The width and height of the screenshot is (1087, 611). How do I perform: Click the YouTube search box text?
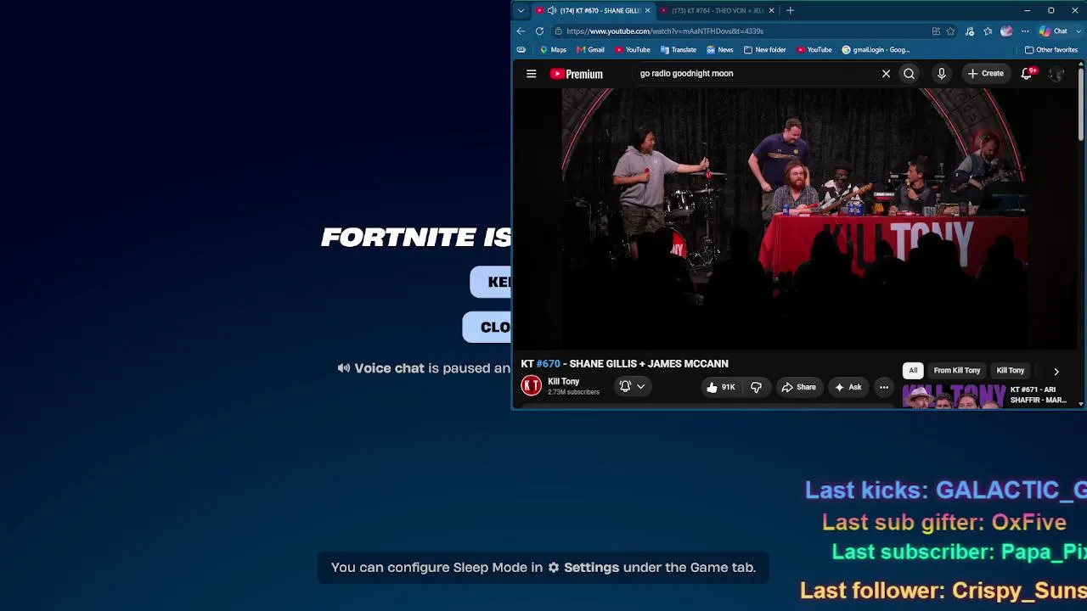tap(686, 74)
